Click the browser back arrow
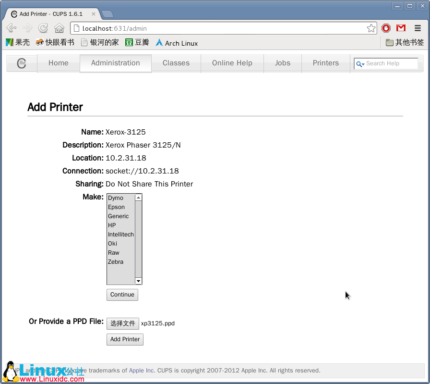 point(12,28)
